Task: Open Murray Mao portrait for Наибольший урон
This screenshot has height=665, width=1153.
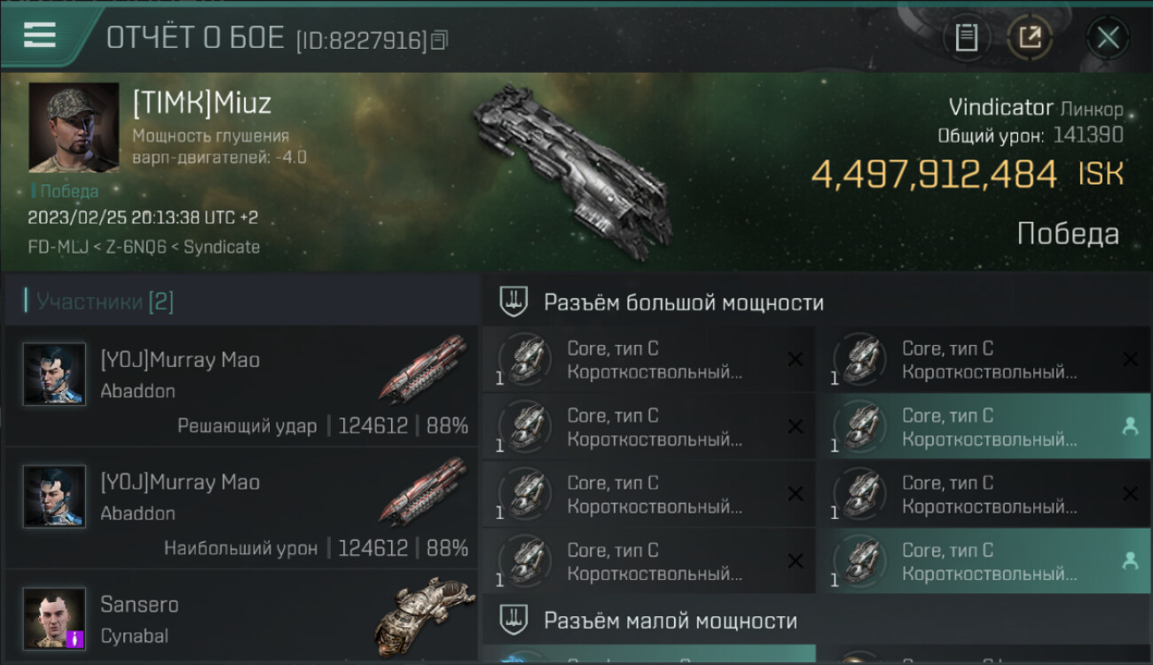Action: click(55, 497)
